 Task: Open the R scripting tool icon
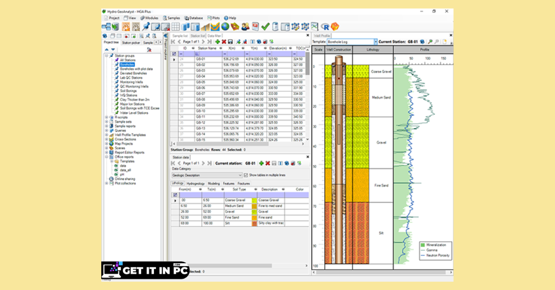click(x=325, y=27)
